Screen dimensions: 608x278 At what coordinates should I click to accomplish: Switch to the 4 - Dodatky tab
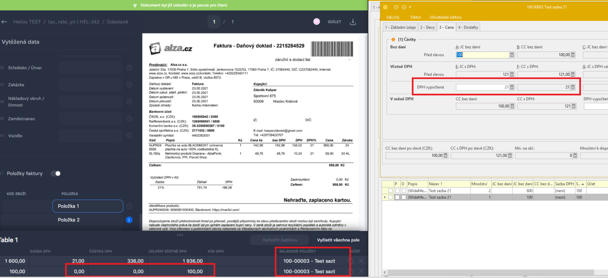(468, 27)
